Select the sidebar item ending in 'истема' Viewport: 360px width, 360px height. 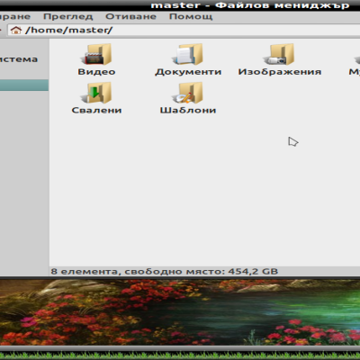(x=19, y=59)
